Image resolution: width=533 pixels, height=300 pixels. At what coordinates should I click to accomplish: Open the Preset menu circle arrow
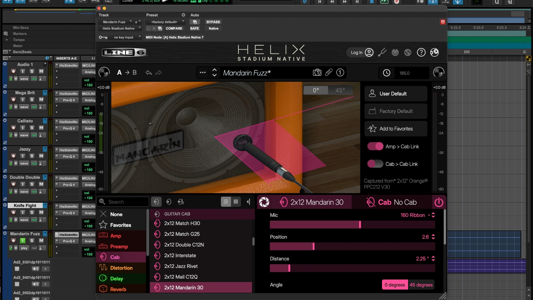183,15
